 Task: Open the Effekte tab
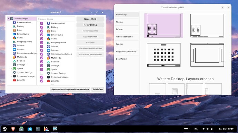(127, 29)
